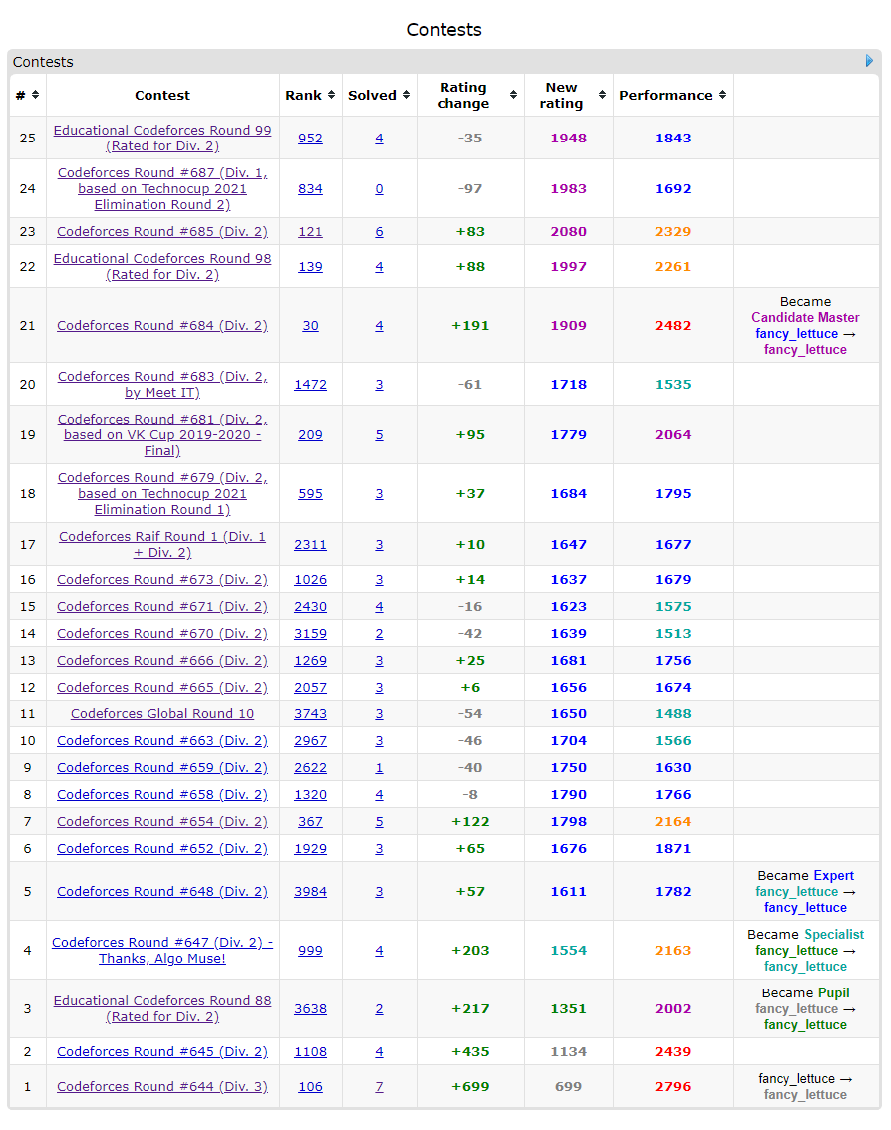This screenshot has width=891, height=1130.
Task: Select the 2796 performance value
Action: tap(673, 1086)
